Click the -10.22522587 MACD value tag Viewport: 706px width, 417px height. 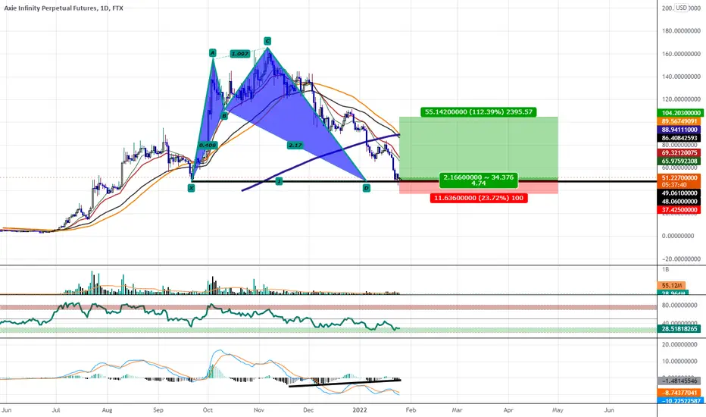tap(679, 401)
